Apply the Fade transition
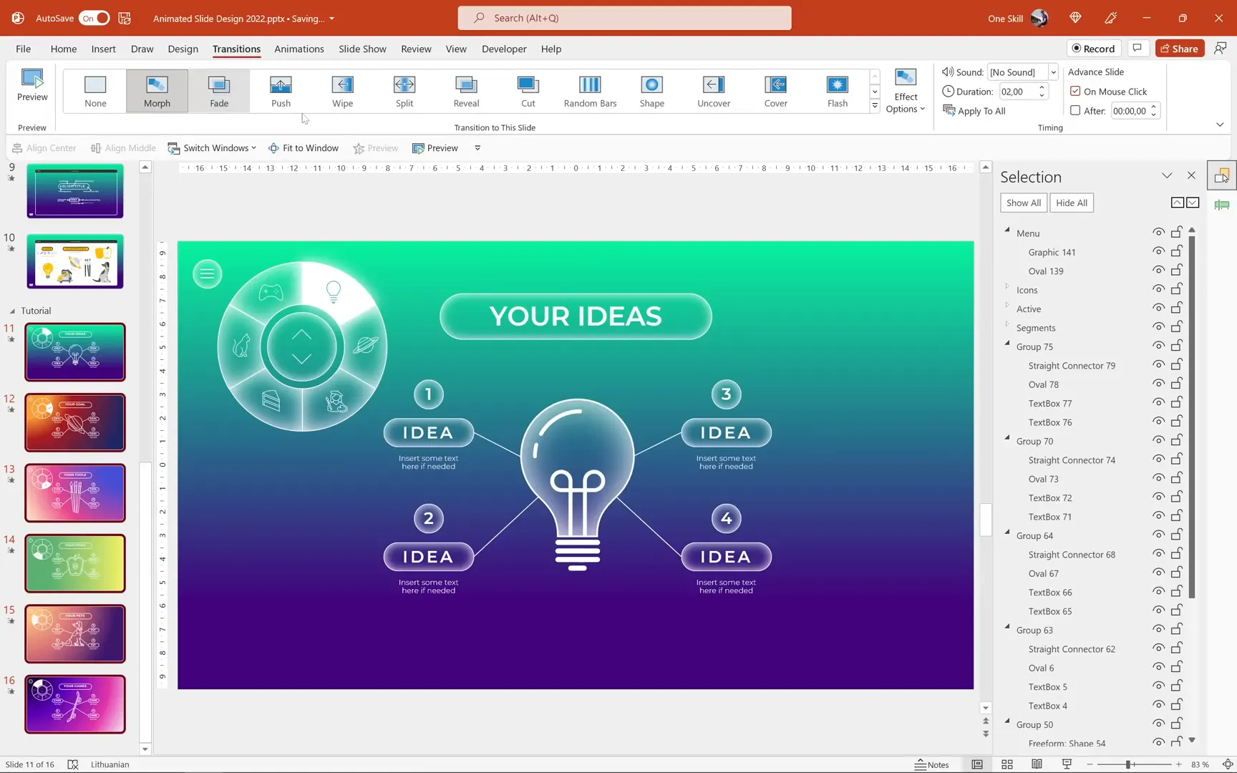This screenshot has width=1237, height=773. tap(219, 91)
